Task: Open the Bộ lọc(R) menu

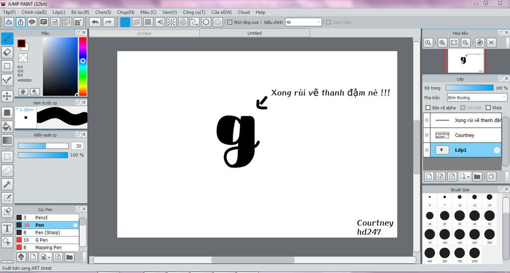Action: pos(80,12)
